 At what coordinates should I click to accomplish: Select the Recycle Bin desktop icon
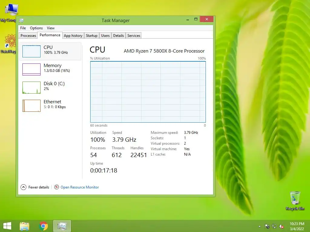coord(295,201)
